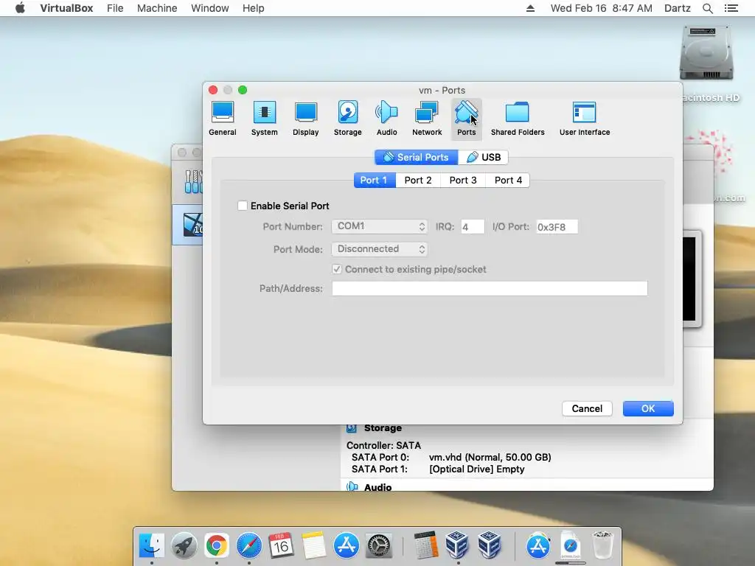Click the I/O Port input field

tap(557, 227)
